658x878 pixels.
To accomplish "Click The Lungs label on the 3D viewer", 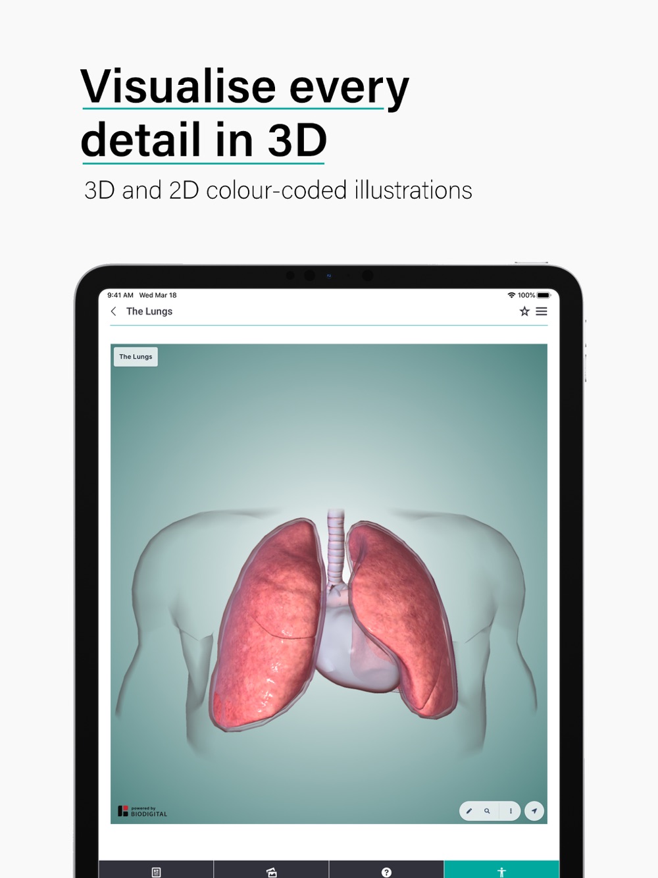I will pos(136,357).
